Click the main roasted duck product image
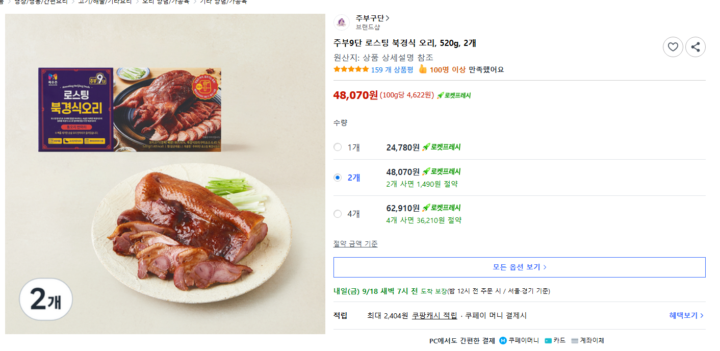Screen dimensions: 720x351 pyautogui.click(x=165, y=174)
